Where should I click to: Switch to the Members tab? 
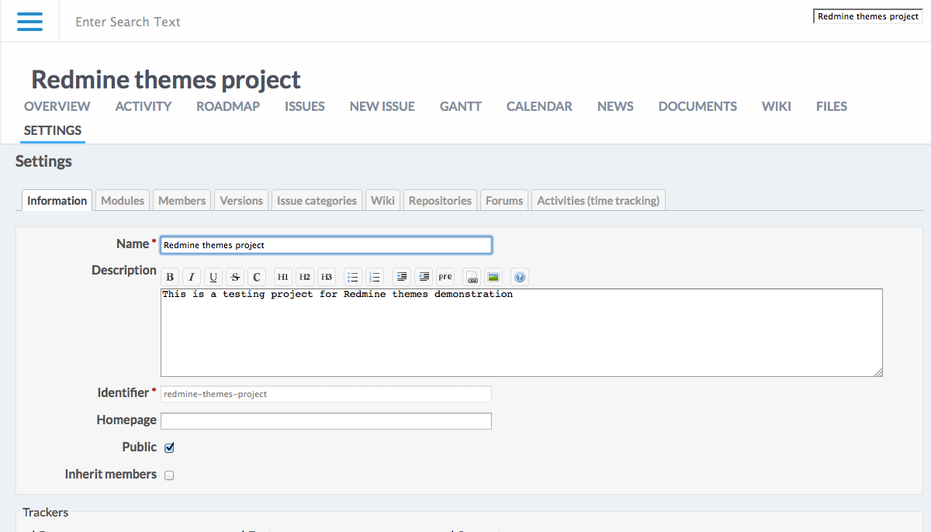tap(182, 200)
